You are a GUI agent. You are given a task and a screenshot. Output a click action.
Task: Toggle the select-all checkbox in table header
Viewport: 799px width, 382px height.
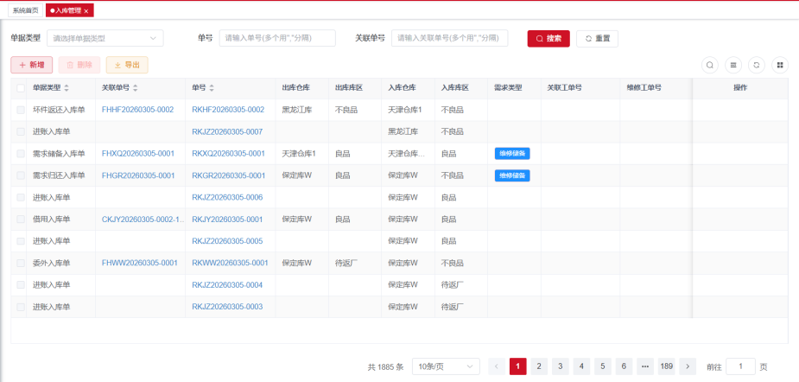click(21, 88)
